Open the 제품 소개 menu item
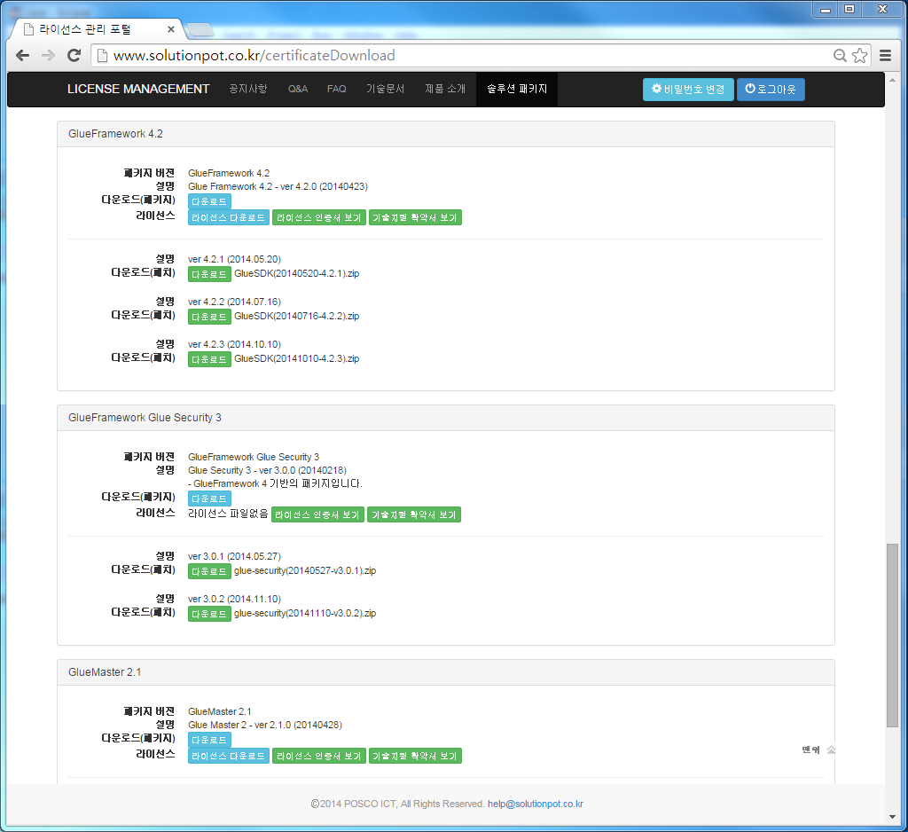This screenshot has height=832, width=908. [445, 90]
